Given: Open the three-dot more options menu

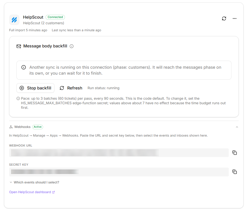Looking at the screenshot, I should (234, 19).
